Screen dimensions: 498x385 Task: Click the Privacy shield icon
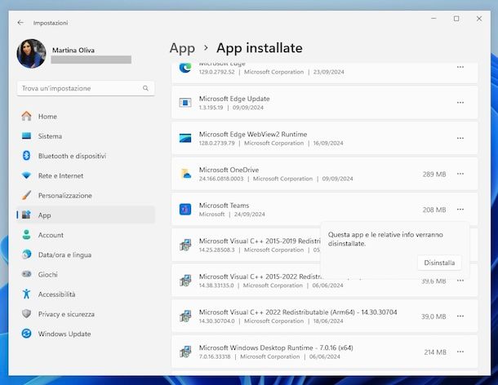point(27,313)
